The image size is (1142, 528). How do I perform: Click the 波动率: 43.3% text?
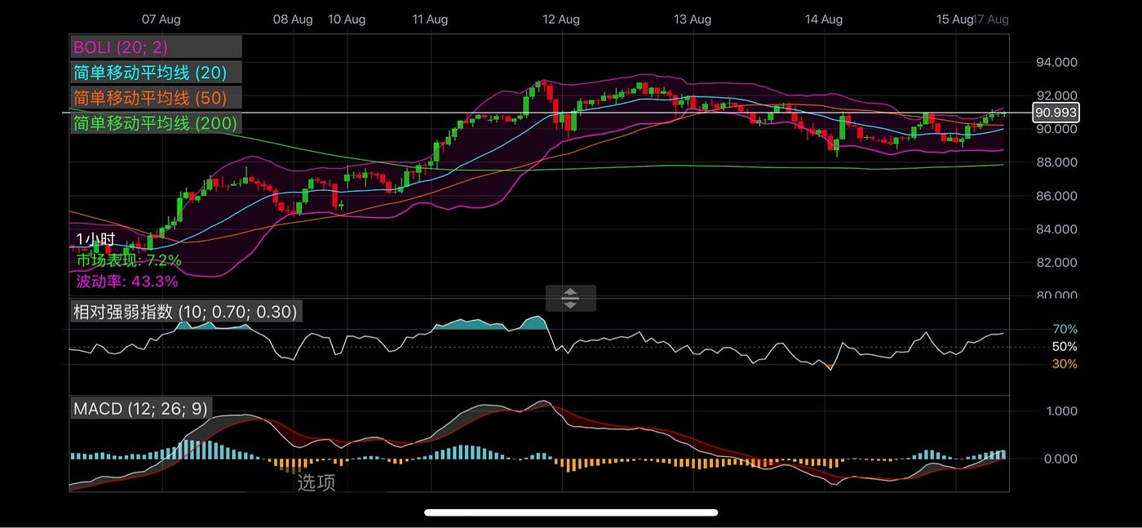(x=126, y=281)
